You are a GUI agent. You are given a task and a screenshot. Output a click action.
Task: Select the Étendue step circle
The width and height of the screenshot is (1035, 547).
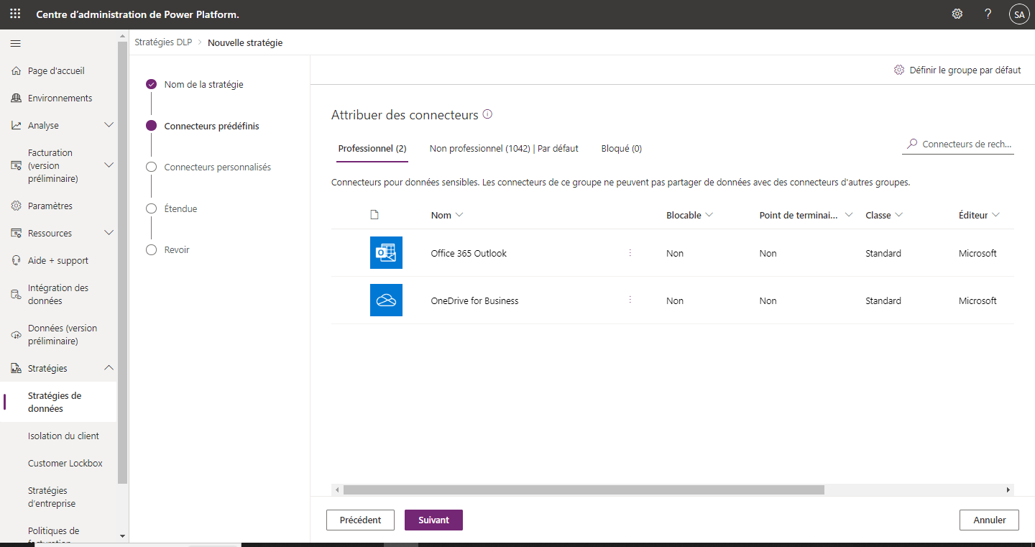pos(151,208)
